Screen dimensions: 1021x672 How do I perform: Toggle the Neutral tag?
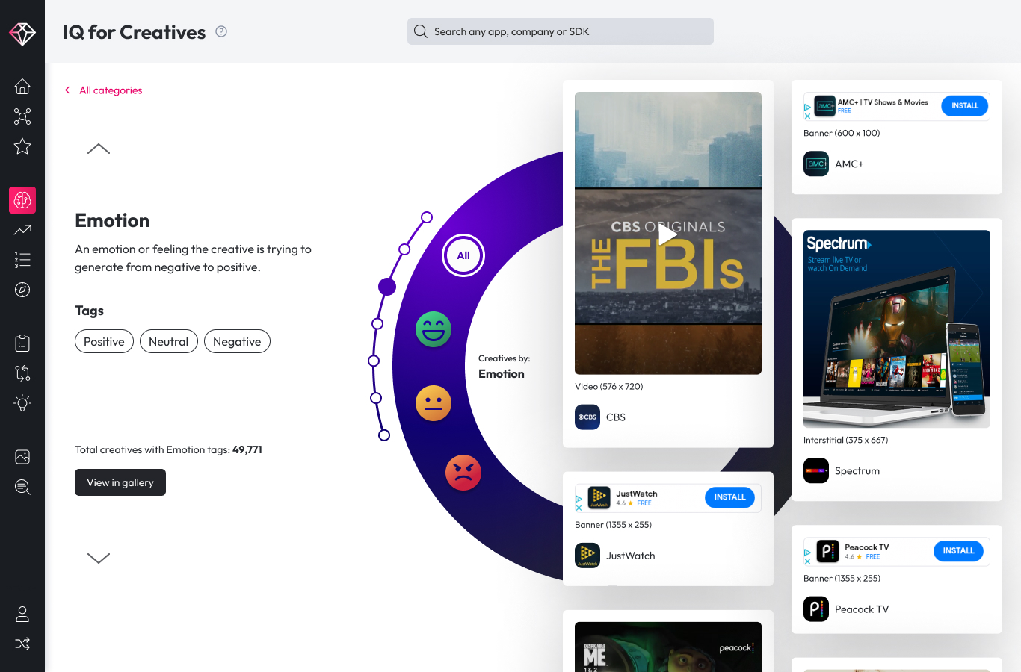pos(169,341)
